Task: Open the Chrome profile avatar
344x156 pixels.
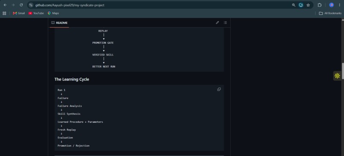Action: coord(332,5)
